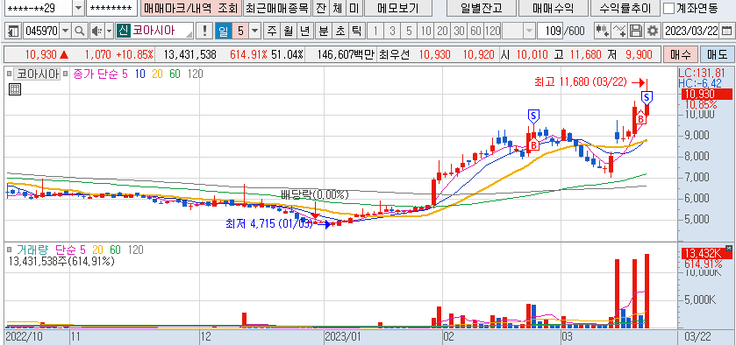Click the add line overlay icon
Image resolution: width=736 pixels, height=345 pixels.
click(619, 32)
